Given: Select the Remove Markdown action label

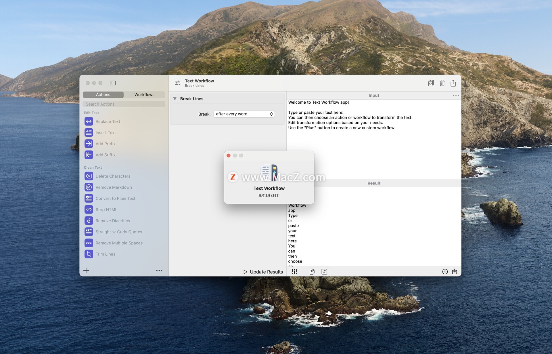Looking at the screenshot, I should click(114, 187).
